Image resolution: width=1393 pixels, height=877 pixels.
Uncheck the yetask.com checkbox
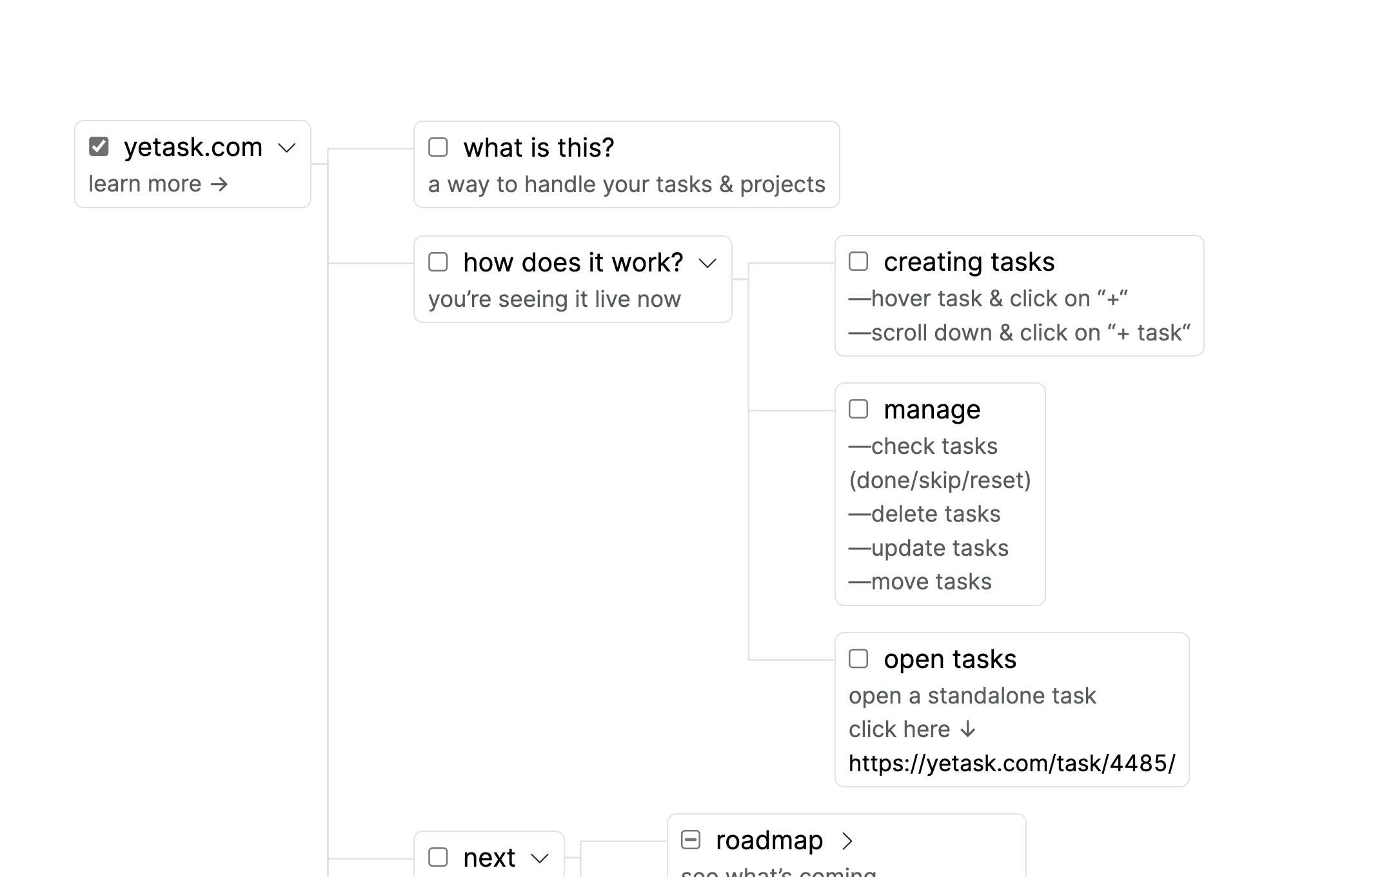pos(99,147)
